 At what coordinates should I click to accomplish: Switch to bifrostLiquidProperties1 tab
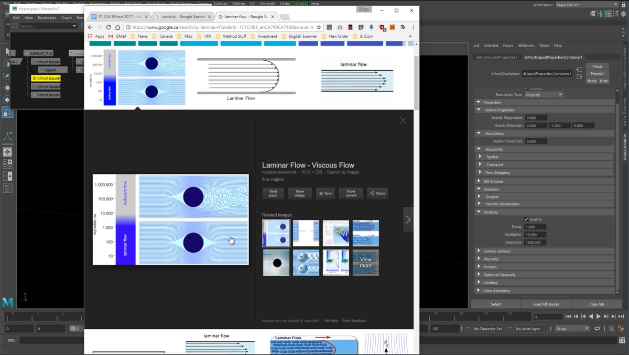click(x=496, y=57)
